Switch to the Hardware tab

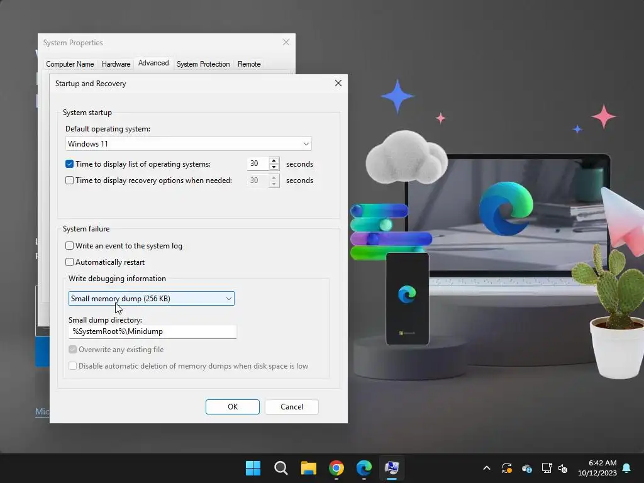tap(116, 64)
